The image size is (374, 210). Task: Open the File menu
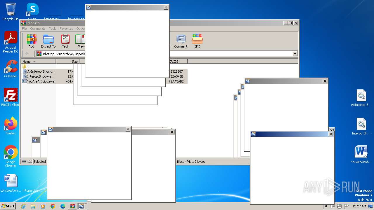coord(24,29)
